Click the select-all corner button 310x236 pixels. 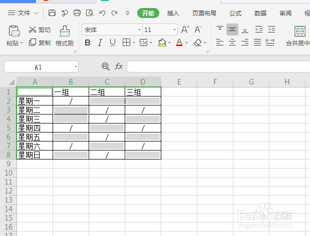12,81
